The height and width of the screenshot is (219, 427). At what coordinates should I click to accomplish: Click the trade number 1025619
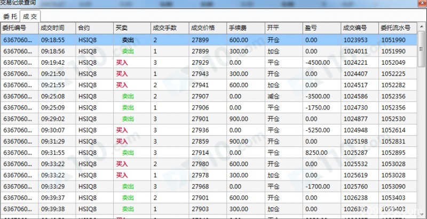355,175
